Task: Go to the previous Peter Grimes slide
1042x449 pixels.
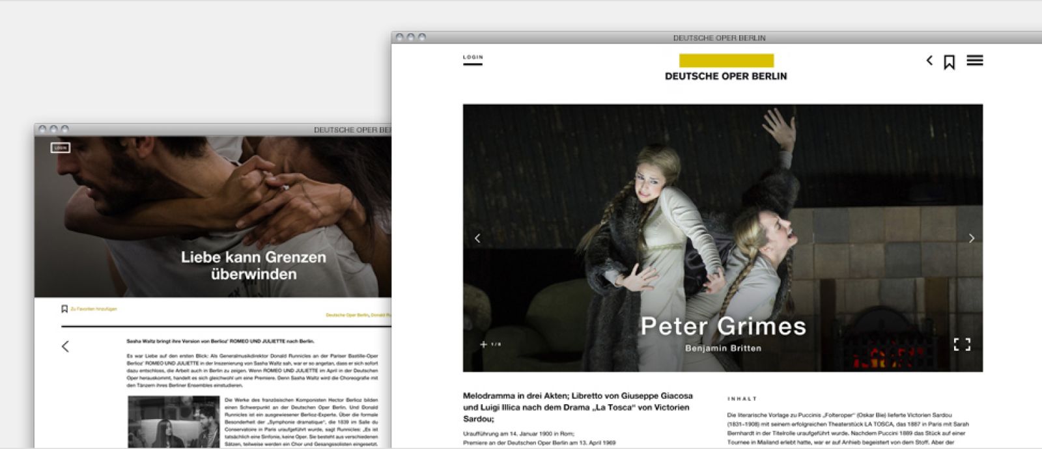Action: click(477, 238)
